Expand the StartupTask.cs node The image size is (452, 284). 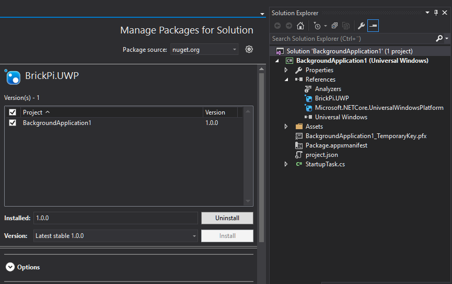(x=286, y=164)
